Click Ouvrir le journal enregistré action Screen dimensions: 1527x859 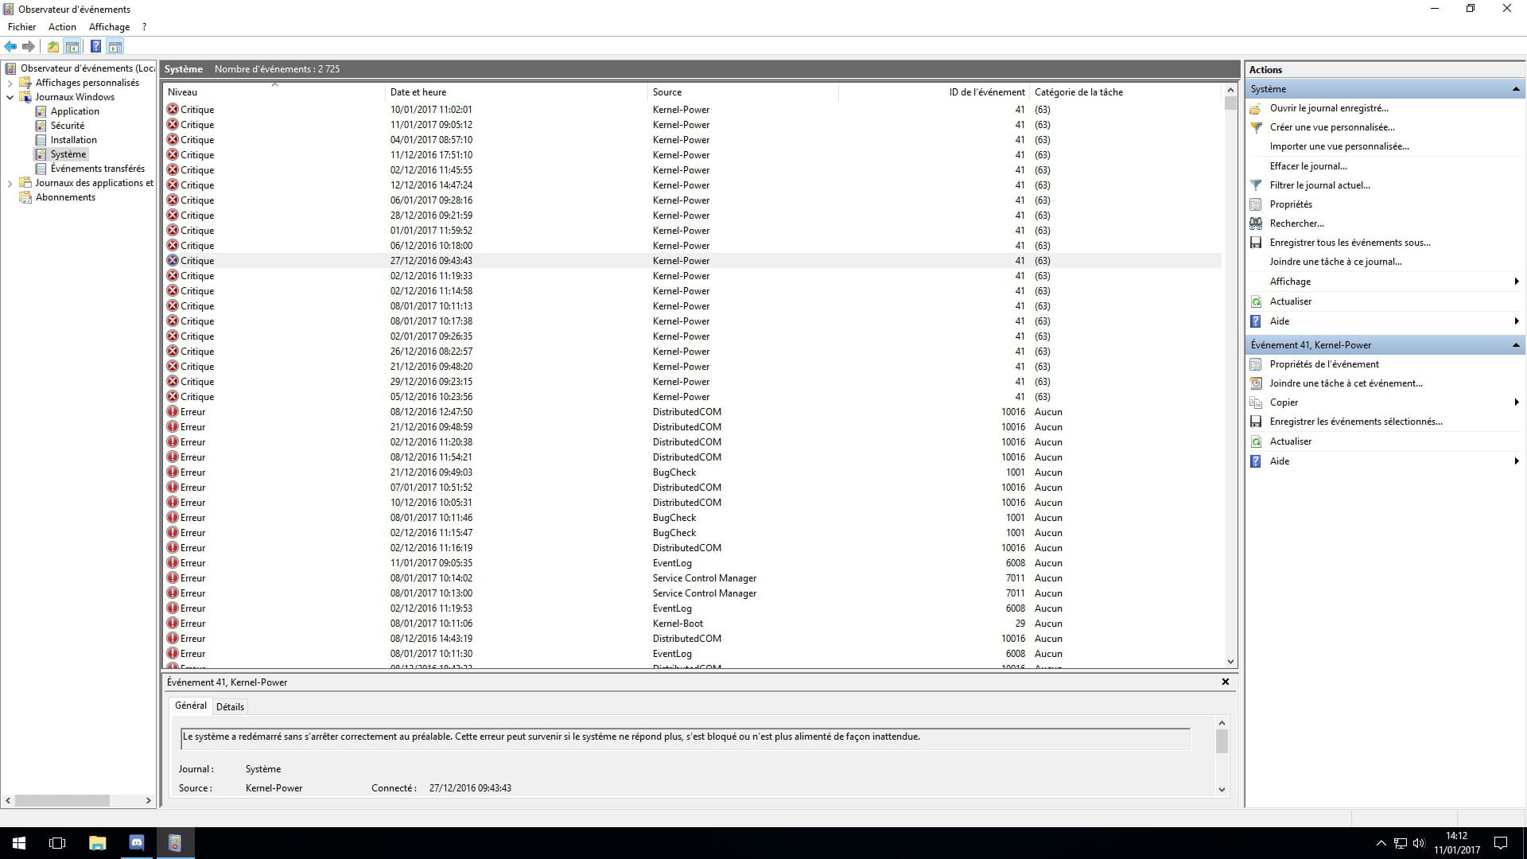point(1329,108)
